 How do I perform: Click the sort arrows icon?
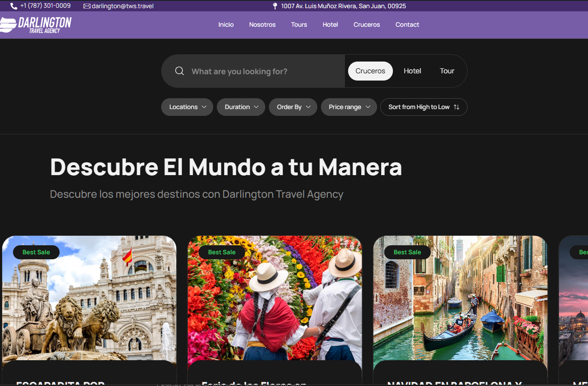tap(456, 107)
